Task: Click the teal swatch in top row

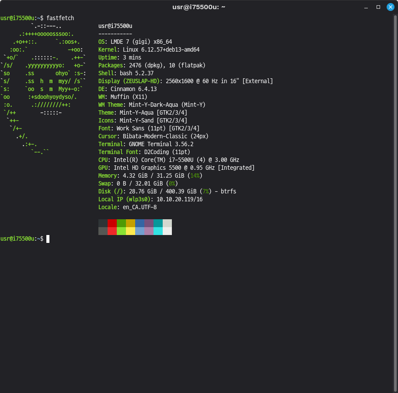Action: (158, 223)
